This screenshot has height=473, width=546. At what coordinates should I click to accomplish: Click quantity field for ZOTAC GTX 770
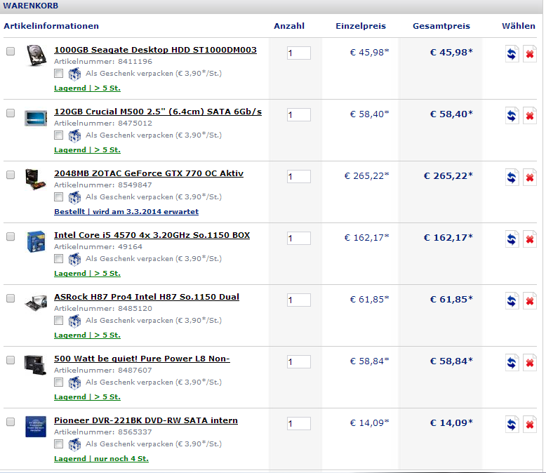pos(299,177)
